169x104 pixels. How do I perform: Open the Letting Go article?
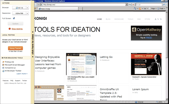[106, 57]
